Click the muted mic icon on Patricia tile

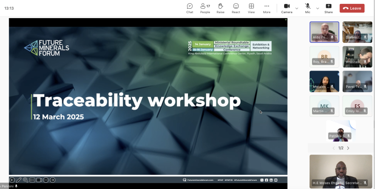click(x=348, y=136)
